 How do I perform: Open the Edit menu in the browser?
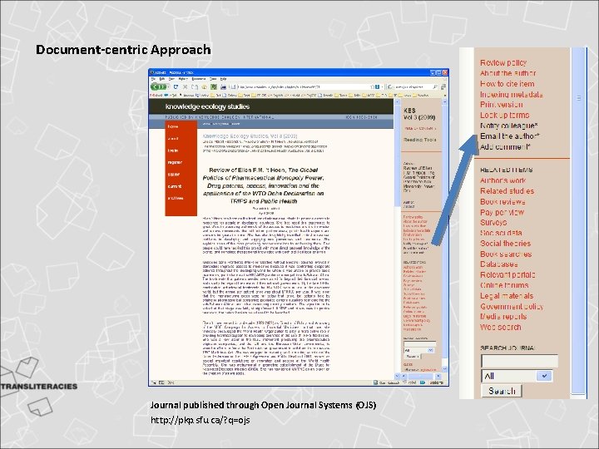coord(161,79)
